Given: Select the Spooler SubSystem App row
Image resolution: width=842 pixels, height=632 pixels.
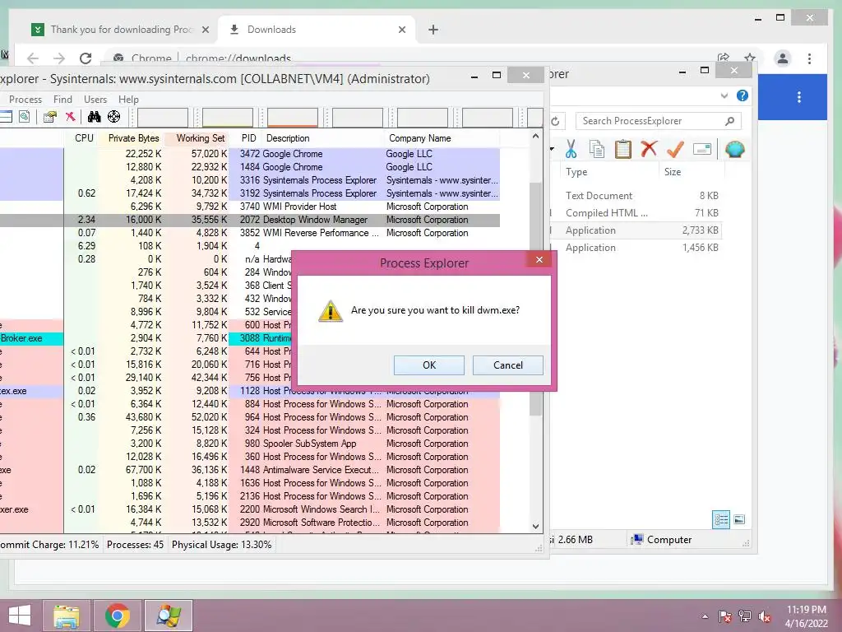Looking at the screenshot, I should tap(250, 444).
